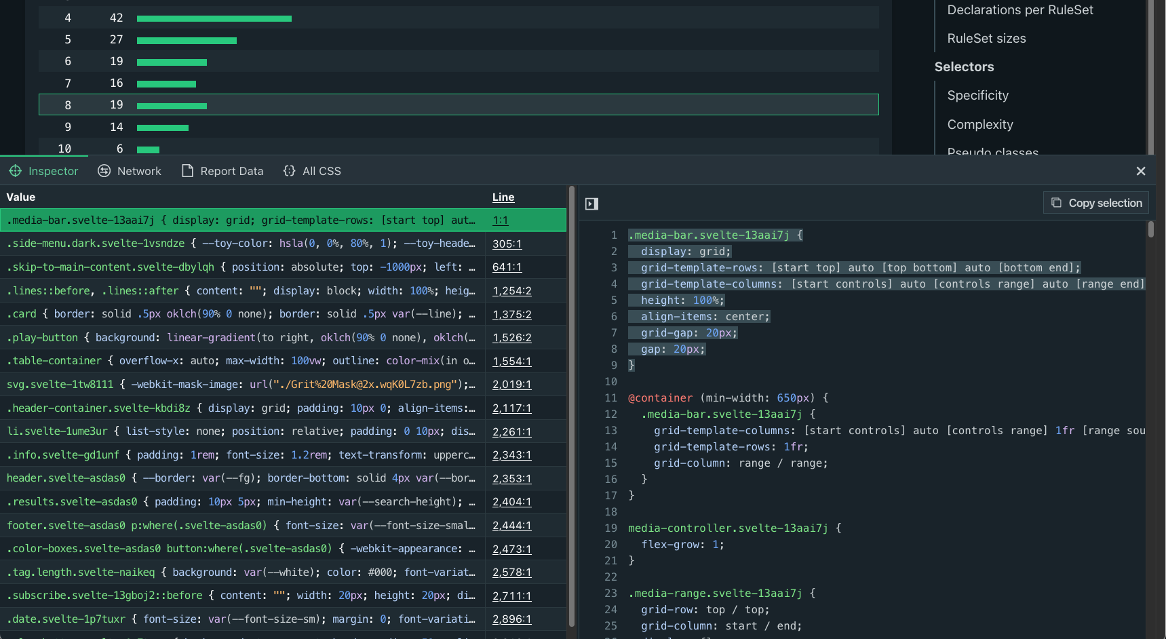This screenshot has width=1166, height=639.
Task: Open line link 1:1 for the media-bar rule
Action: point(500,220)
